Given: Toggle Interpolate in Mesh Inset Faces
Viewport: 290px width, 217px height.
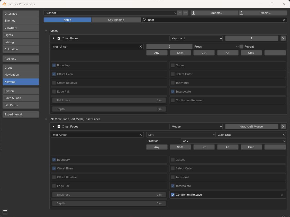Looking at the screenshot, I should [173, 92].
